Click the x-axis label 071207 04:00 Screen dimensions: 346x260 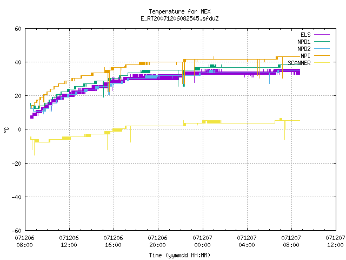pos(247,242)
